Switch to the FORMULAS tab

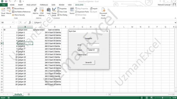click(x=44, y=5)
